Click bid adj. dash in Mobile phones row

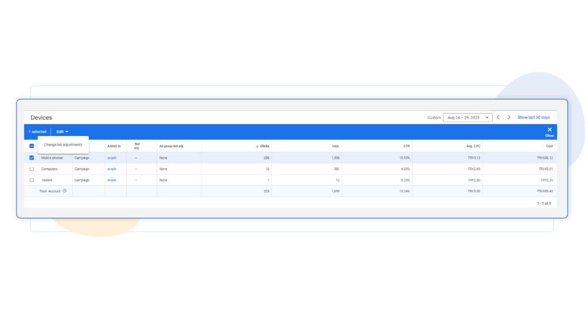tap(136, 158)
